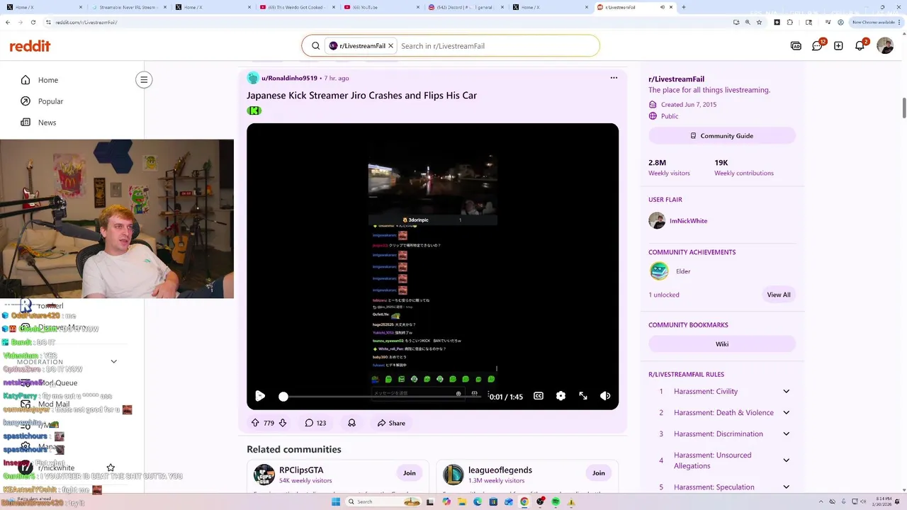Click the create post plus icon

point(838,46)
